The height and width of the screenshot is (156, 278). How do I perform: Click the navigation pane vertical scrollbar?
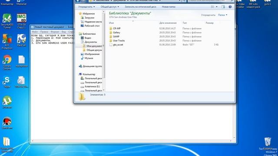click(104, 46)
